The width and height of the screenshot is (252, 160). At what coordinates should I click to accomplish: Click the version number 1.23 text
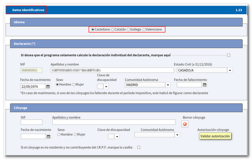pyautogui.click(x=239, y=10)
